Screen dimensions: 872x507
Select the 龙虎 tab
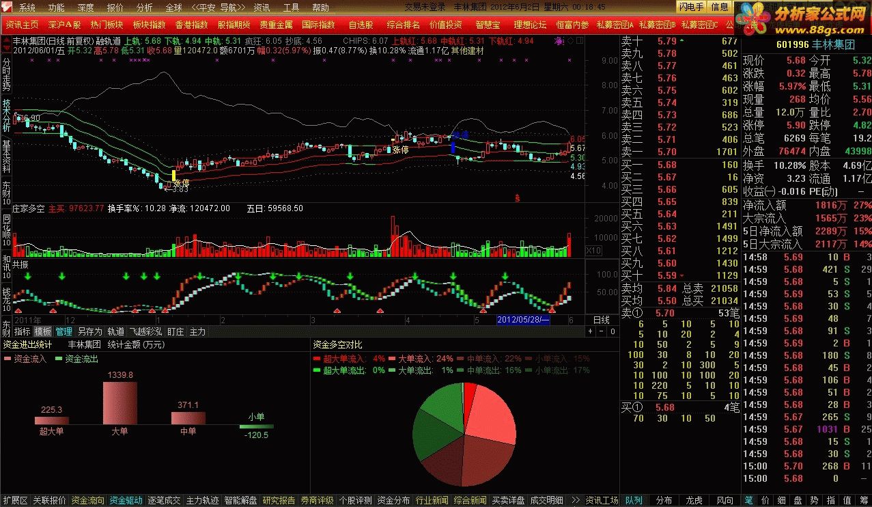click(x=694, y=500)
